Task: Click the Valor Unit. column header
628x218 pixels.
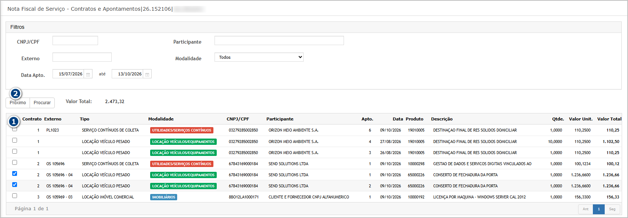Action: 581,119
